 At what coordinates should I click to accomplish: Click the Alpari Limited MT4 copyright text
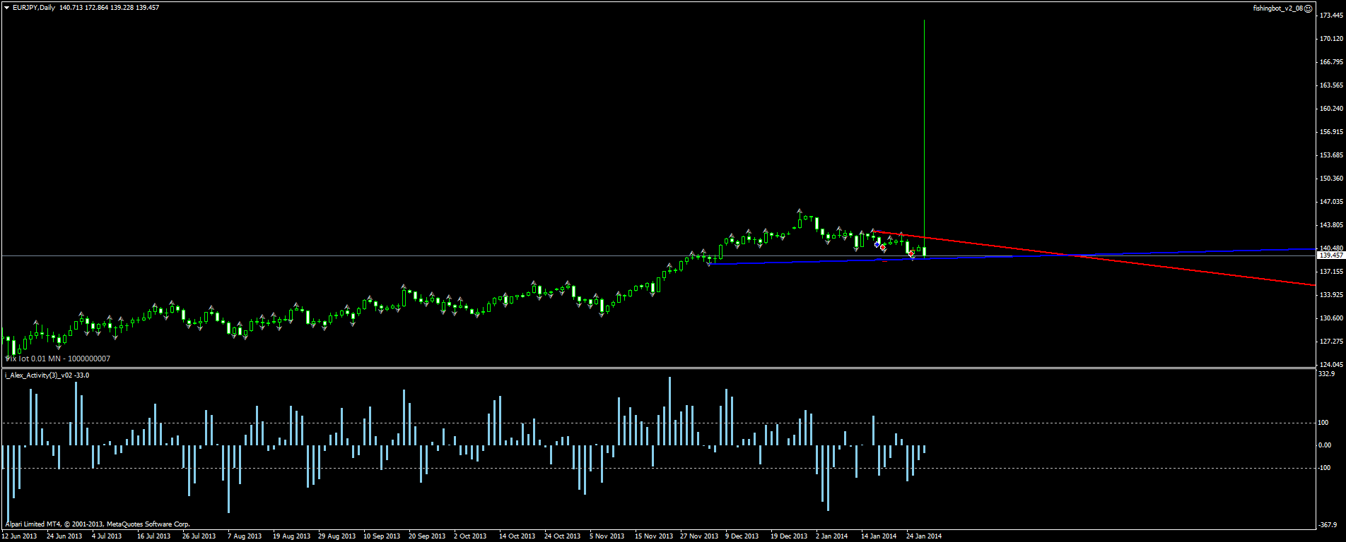point(98,524)
